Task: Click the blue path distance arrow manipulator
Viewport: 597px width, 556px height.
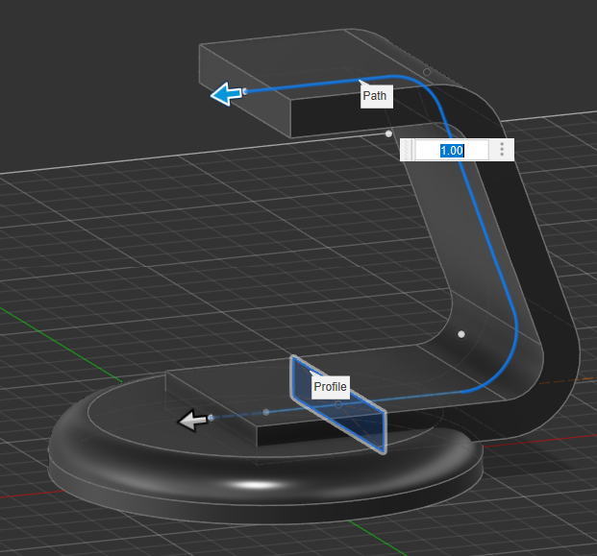Action: [x=226, y=94]
